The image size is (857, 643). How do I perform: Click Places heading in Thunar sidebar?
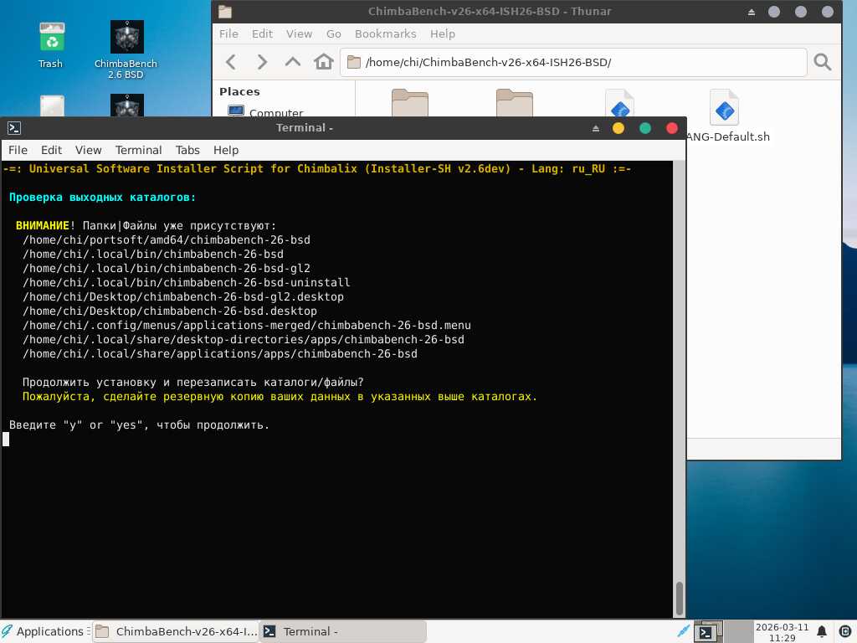pos(239,92)
